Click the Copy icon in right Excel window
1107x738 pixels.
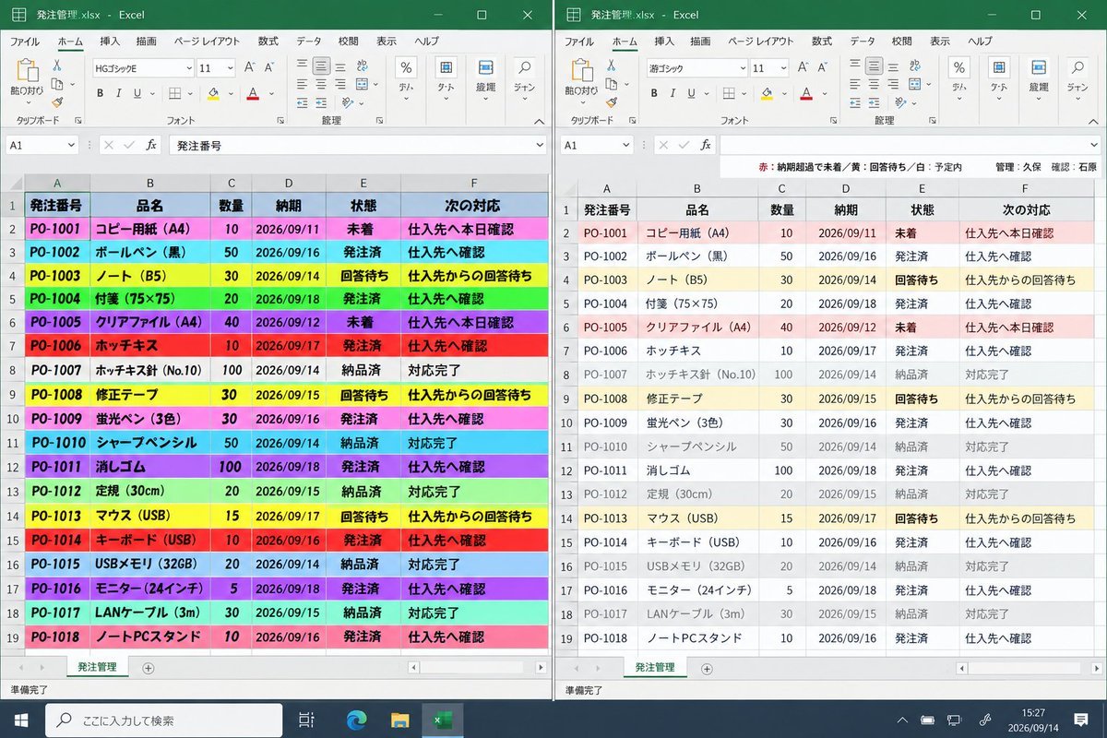click(611, 84)
